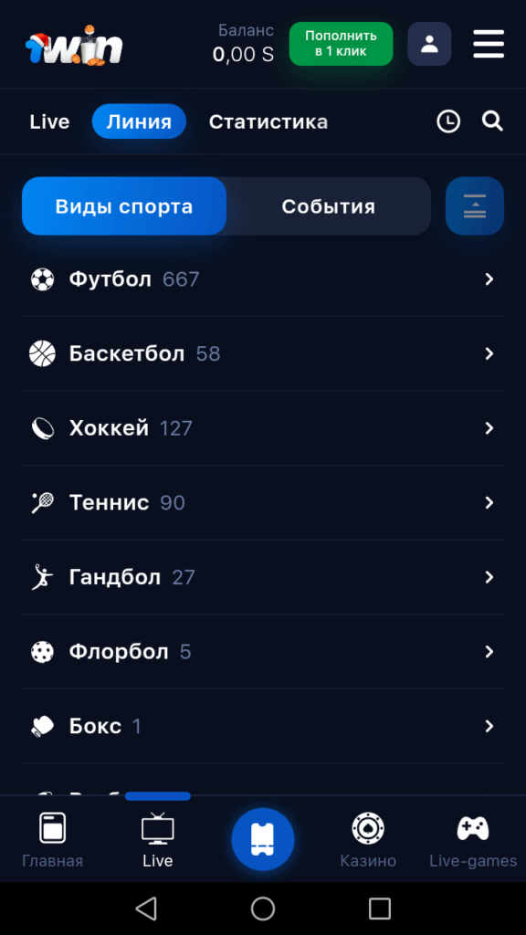The image size is (526, 935).
Task: Tap Пополнить в 1 клик button
Action: 342,44
